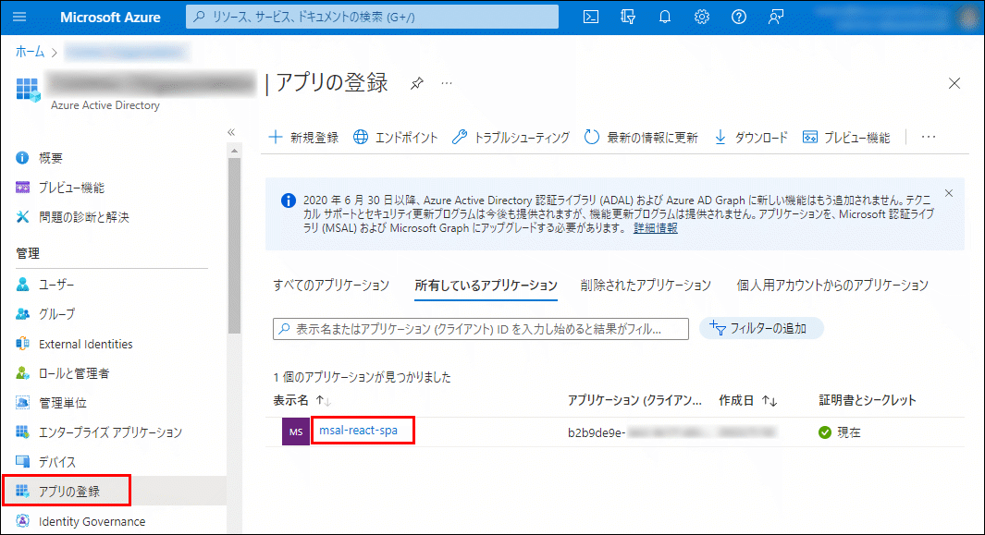Pin the アプリの登録 blade
The width and height of the screenshot is (985, 535).
(416, 83)
